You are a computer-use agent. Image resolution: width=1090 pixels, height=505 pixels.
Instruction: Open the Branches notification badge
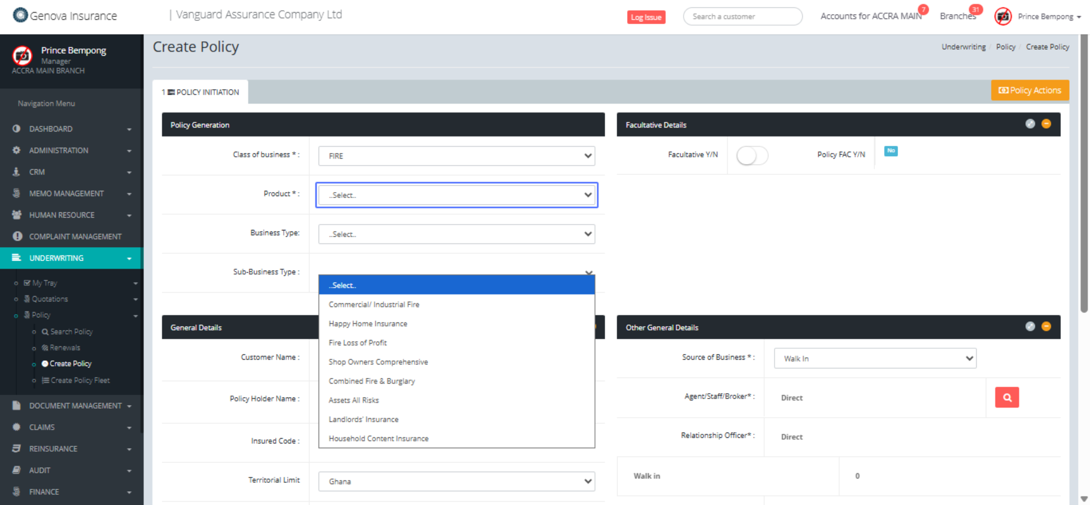click(x=975, y=10)
